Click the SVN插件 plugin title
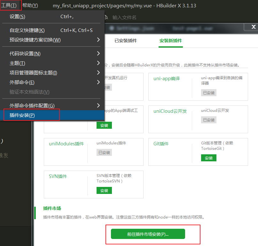 point(58,176)
